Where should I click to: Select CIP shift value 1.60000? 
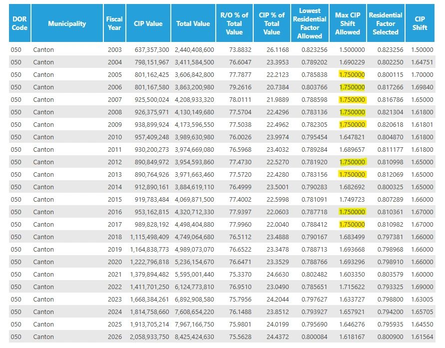tap(422, 274)
